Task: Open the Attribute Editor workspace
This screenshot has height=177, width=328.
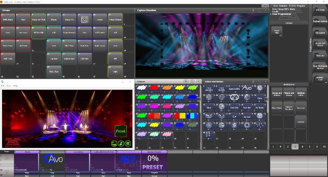Action: click(x=301, y=94)
